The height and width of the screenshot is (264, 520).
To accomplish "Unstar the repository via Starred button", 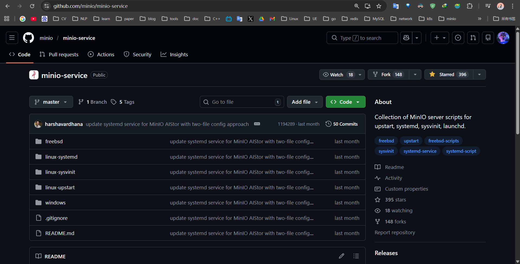I will 449,74.
